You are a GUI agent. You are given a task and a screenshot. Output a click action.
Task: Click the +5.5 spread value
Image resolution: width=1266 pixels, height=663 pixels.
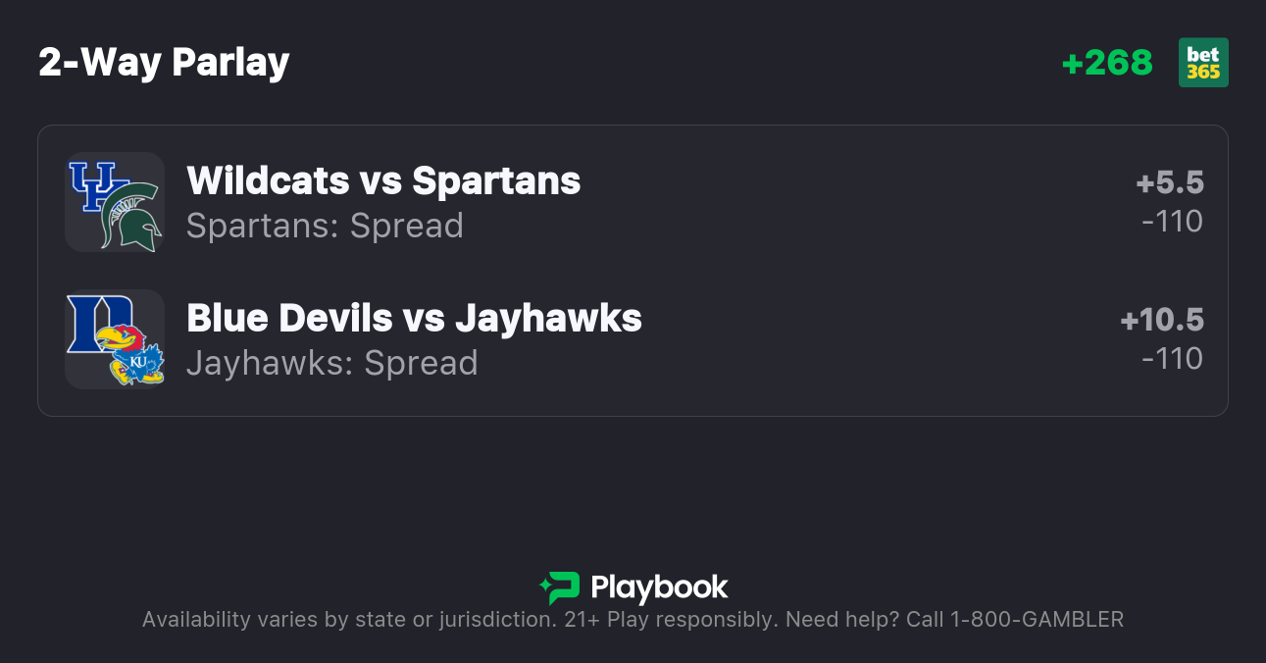1169,182
